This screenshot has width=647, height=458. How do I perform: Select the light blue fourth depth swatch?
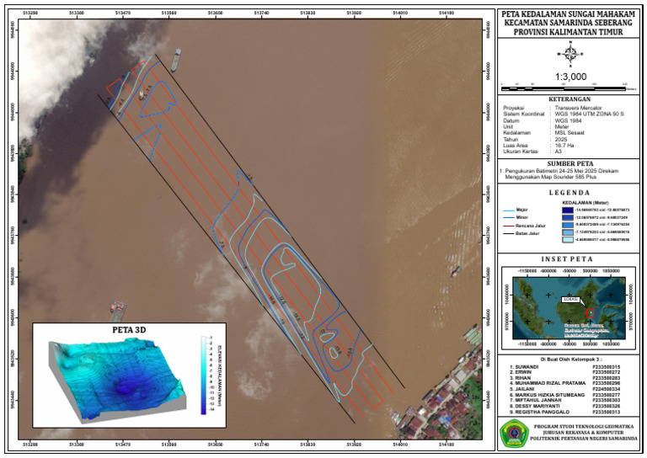pyautogui.click(x=567, y=232)
